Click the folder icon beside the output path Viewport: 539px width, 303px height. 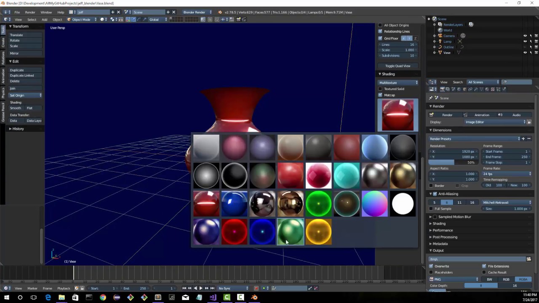tap(529, 259)
